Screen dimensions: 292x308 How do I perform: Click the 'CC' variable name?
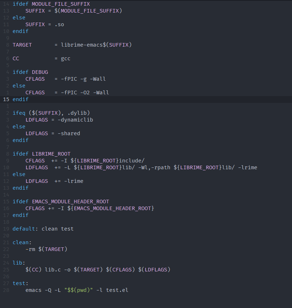[16, 58]
